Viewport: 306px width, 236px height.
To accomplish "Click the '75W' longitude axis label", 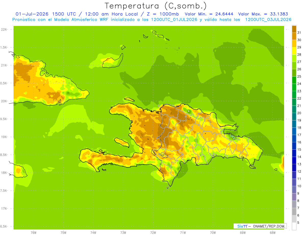I will click(63, 233).
